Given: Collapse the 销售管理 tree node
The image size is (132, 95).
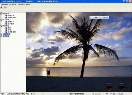Looking at the screenshot, I should (x=1, y=13).
